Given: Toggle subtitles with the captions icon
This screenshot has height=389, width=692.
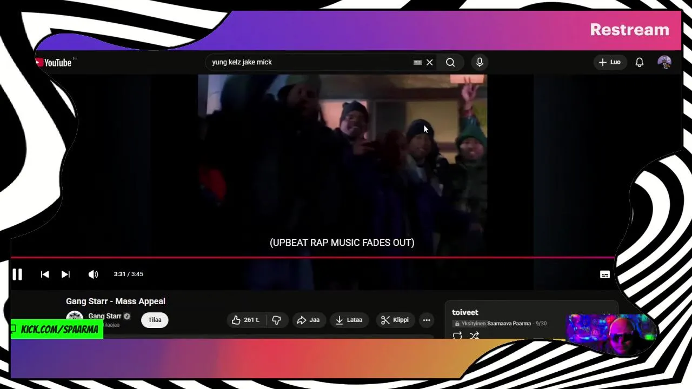Looking at the screenshot, I should (605, 274).
